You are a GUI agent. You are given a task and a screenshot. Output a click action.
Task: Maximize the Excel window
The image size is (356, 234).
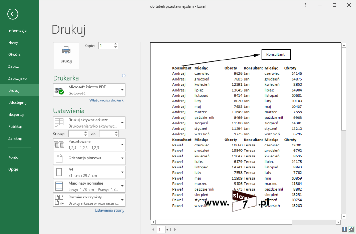point(335,5)
